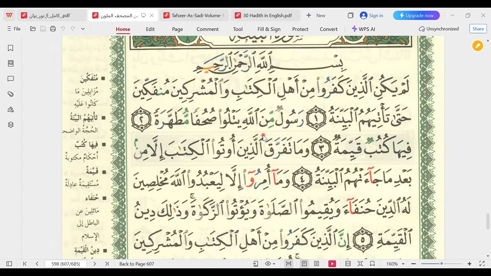
Task: Open the Comments panel in sidebar
Action: (11, 79)
